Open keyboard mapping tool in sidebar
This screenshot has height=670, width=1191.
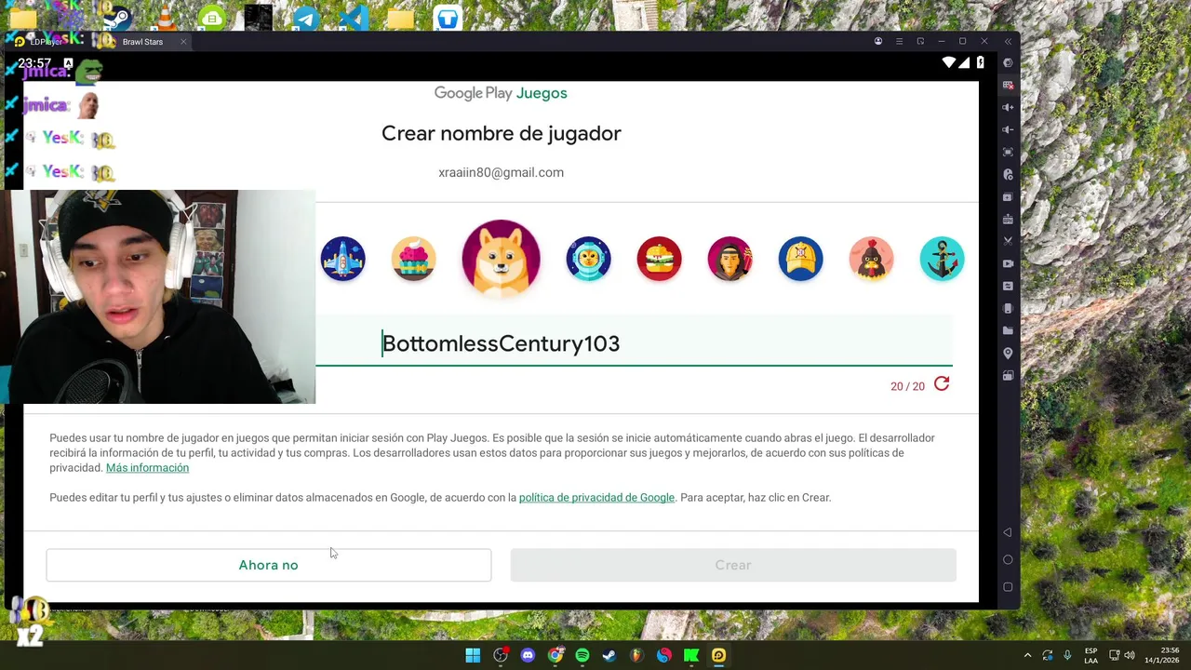coord(1008,86)
